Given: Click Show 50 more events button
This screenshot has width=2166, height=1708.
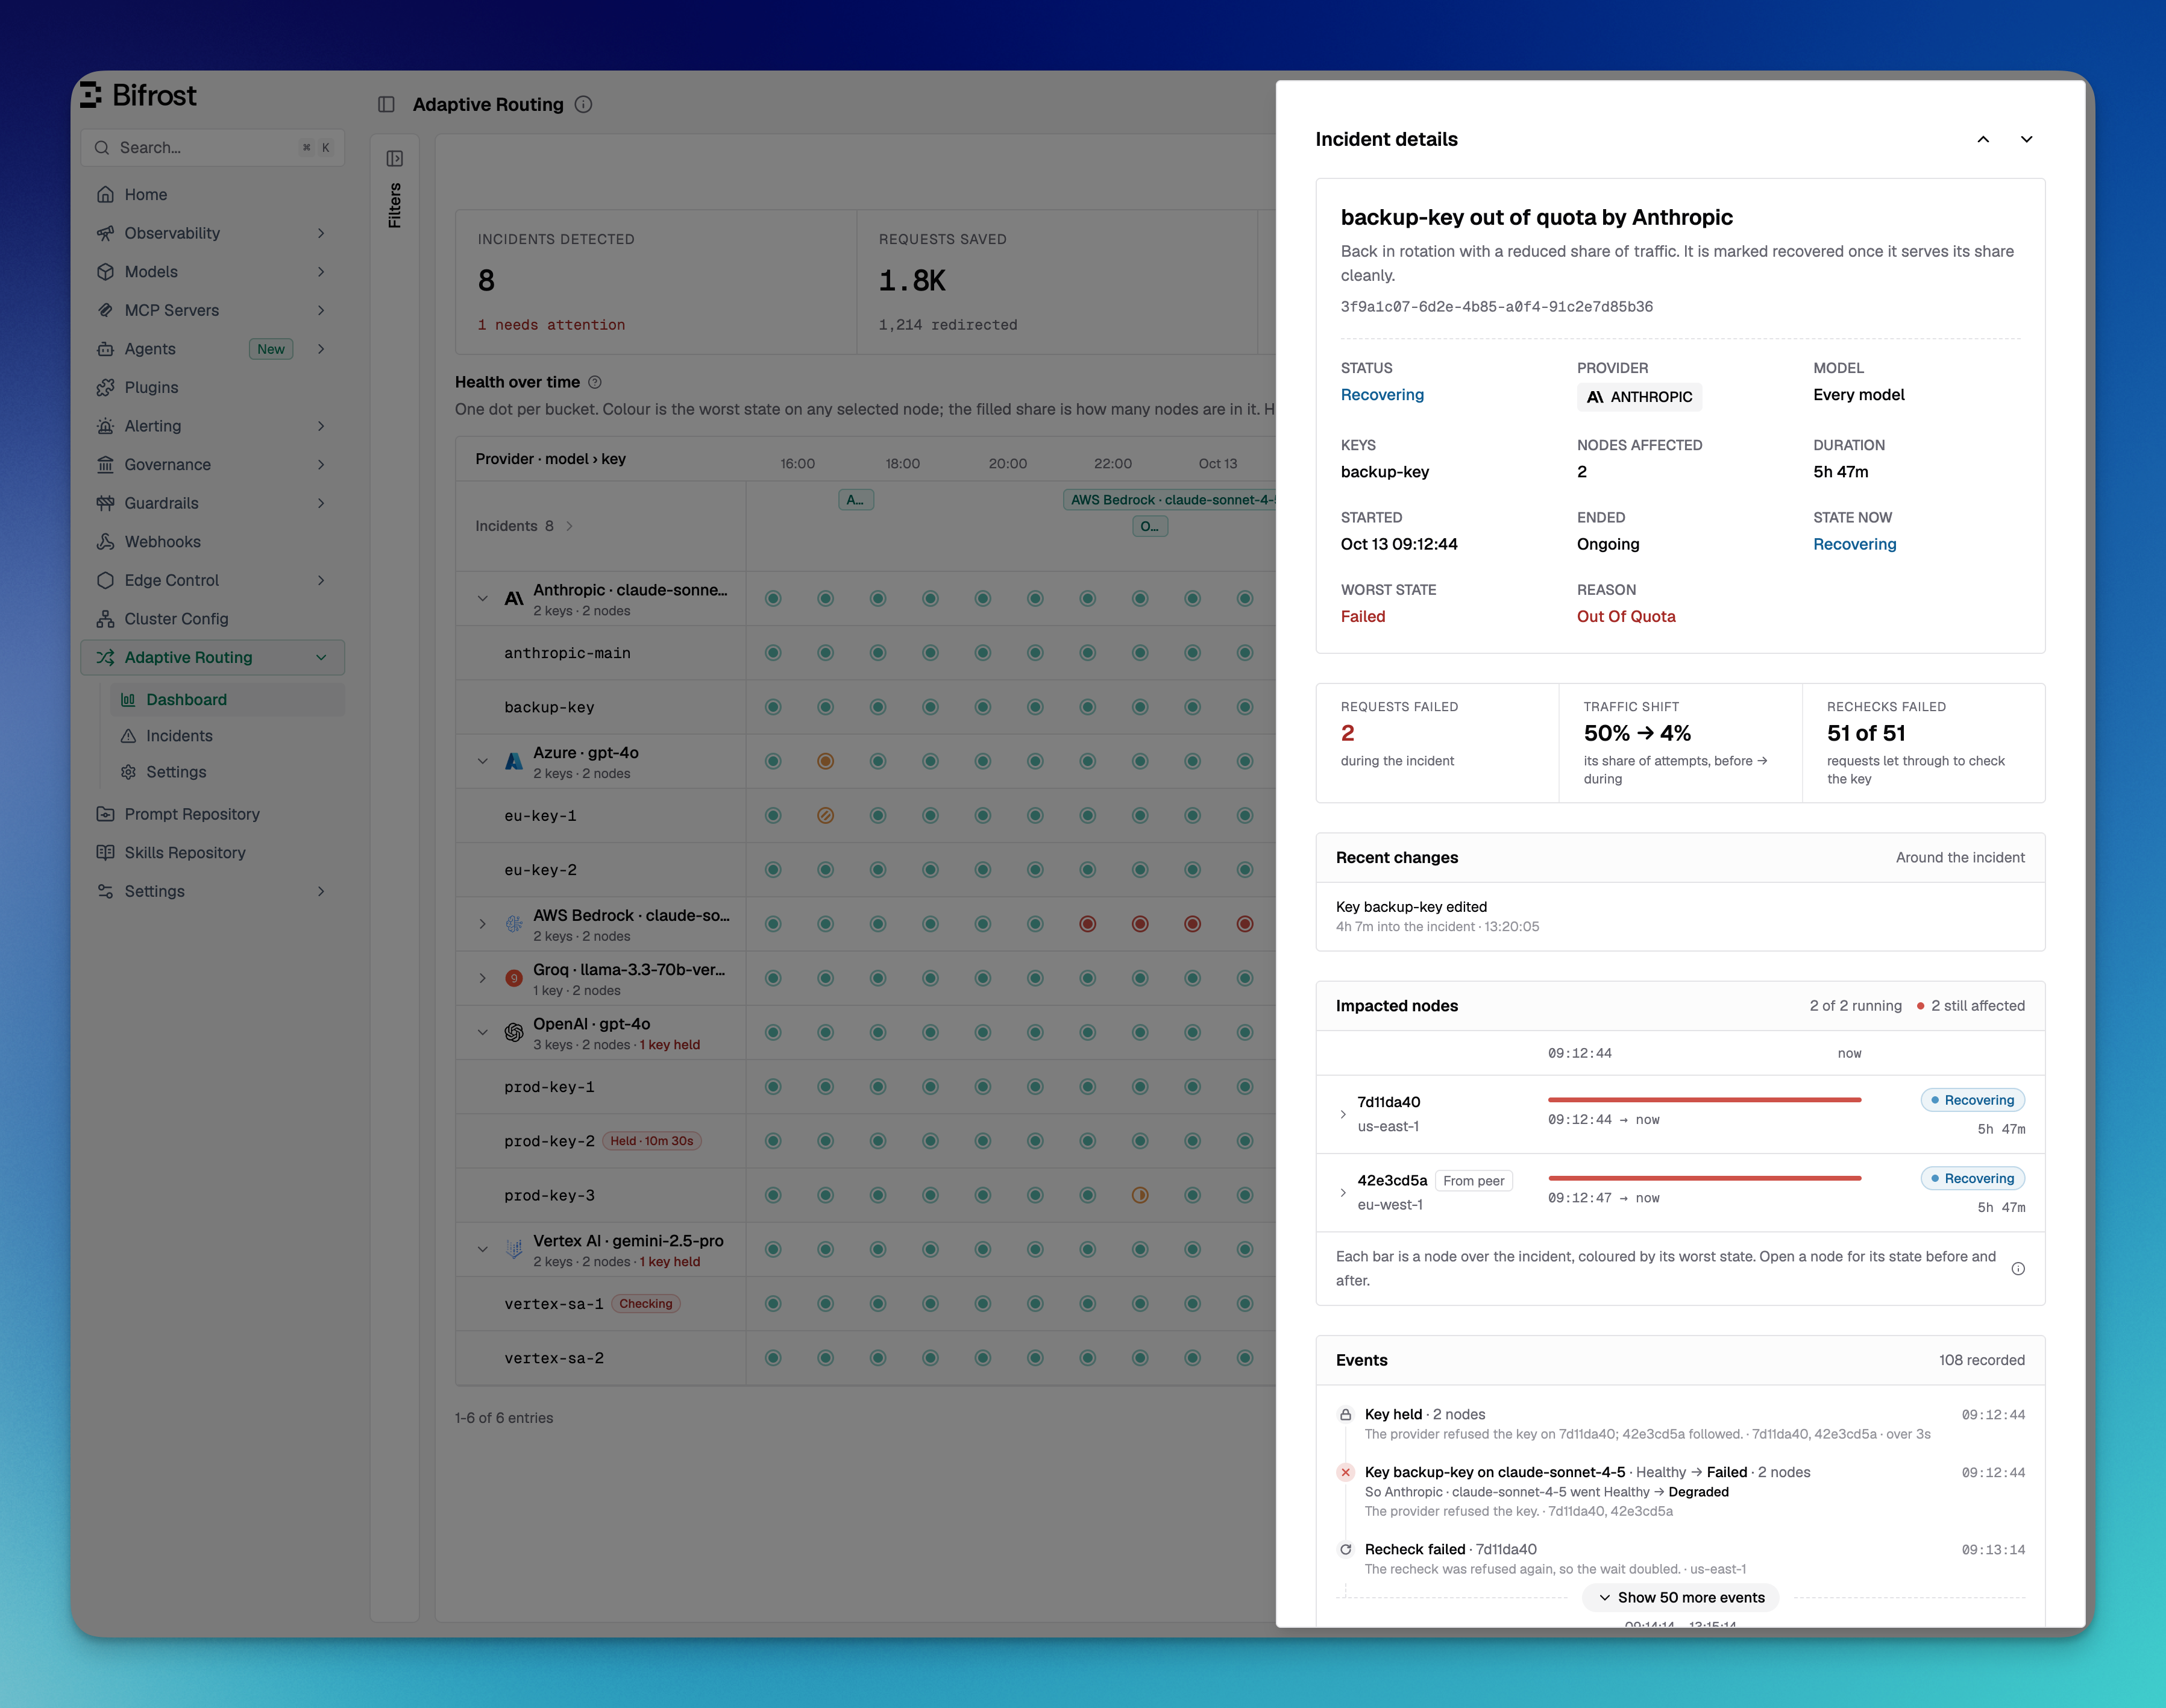Looking at the screenshot, I should 1680,1597.
